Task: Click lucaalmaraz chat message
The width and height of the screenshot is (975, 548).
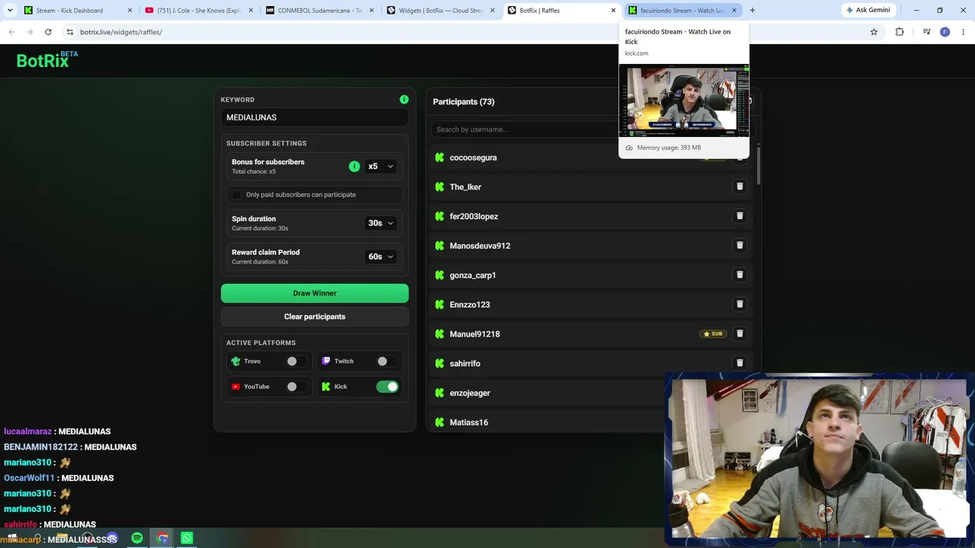Action: click(x=57, y=432)
